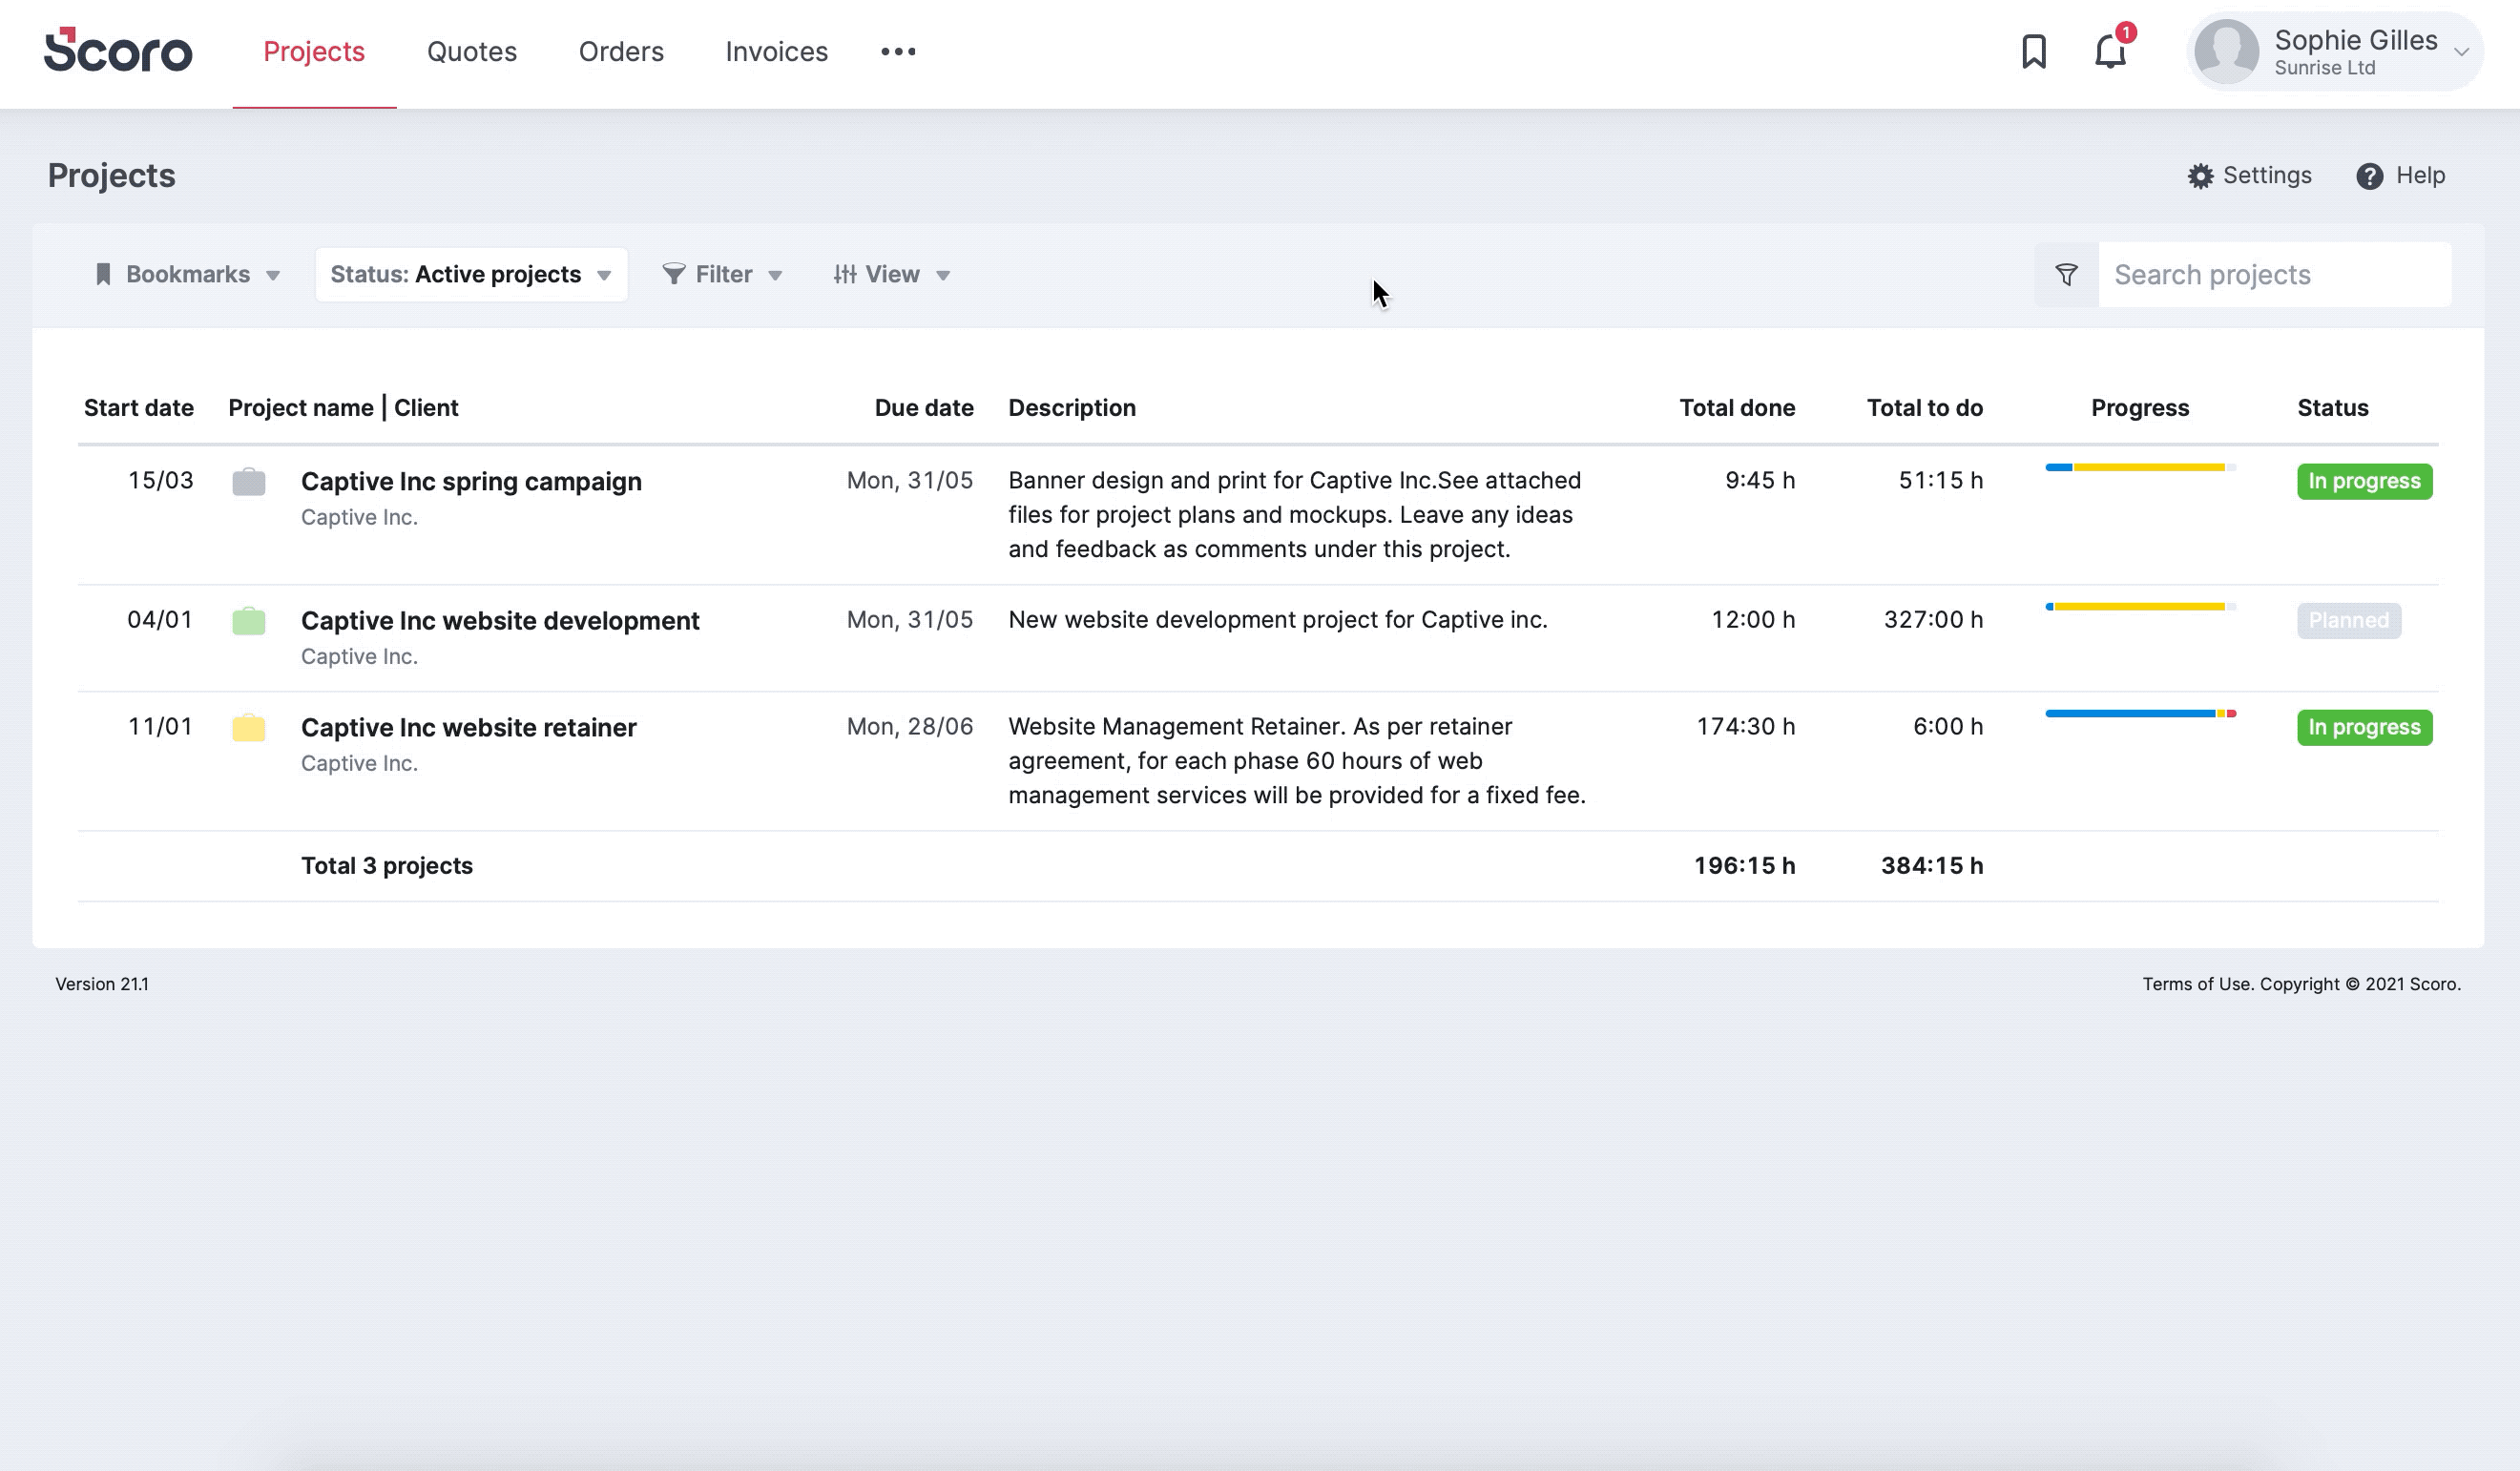Go to the Projects tab

[x=314, y=52]
